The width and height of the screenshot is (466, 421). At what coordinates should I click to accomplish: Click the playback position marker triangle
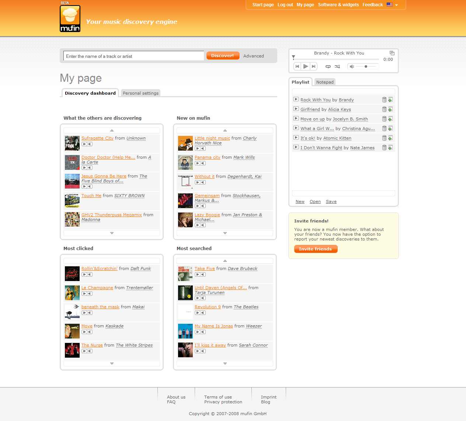pyautogui.click(x=293, y=57)
